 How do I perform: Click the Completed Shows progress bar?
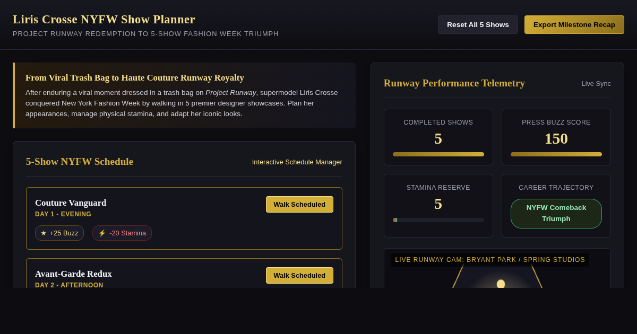click(438, 154)
